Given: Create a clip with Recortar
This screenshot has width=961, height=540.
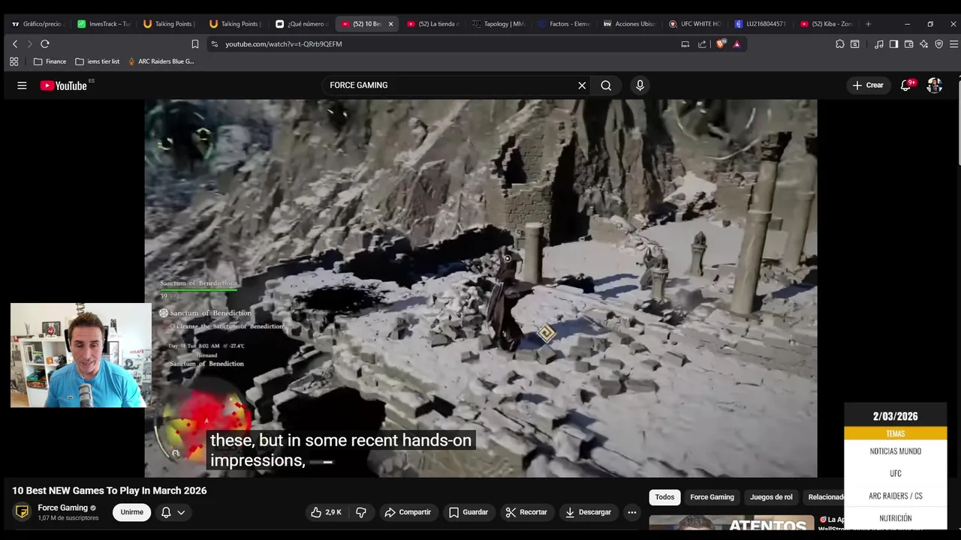Looking at the screenshot, I should [x=526, y=512].
